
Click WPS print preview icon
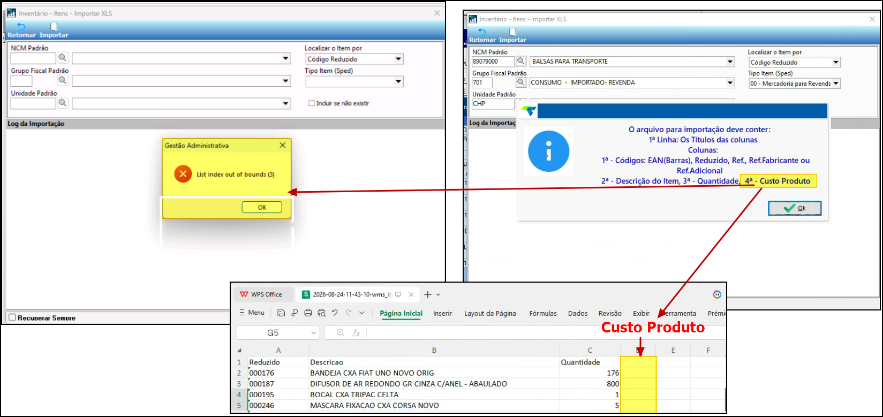321,313
